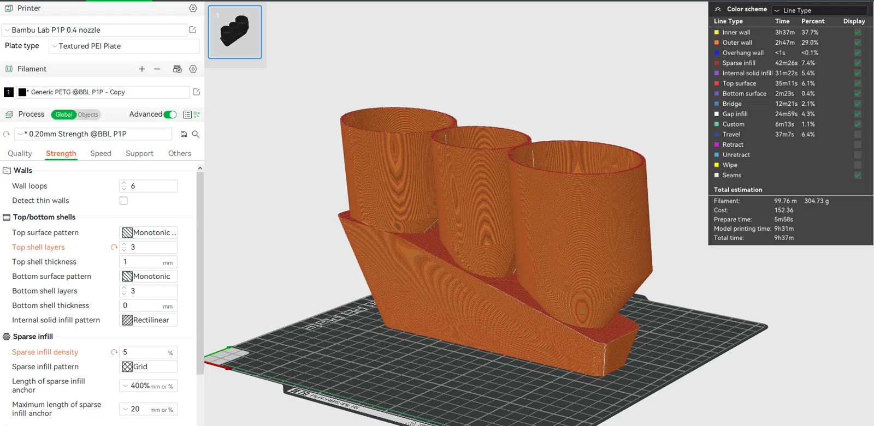Add a new filament slot

142,69
